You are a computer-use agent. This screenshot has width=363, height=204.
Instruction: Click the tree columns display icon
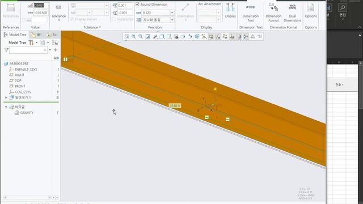tap(43, 42)
